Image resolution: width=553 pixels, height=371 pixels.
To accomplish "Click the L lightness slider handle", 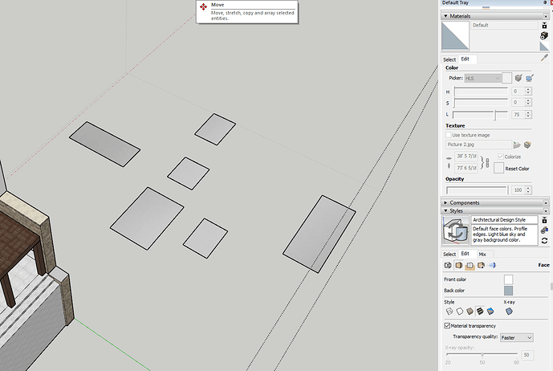I will pyautogui.click(x=495, y=115).
